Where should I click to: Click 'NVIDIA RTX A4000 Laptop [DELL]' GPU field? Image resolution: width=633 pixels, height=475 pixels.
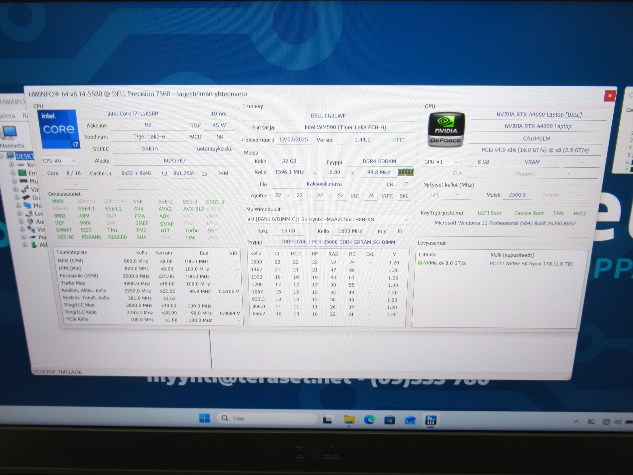539,115
